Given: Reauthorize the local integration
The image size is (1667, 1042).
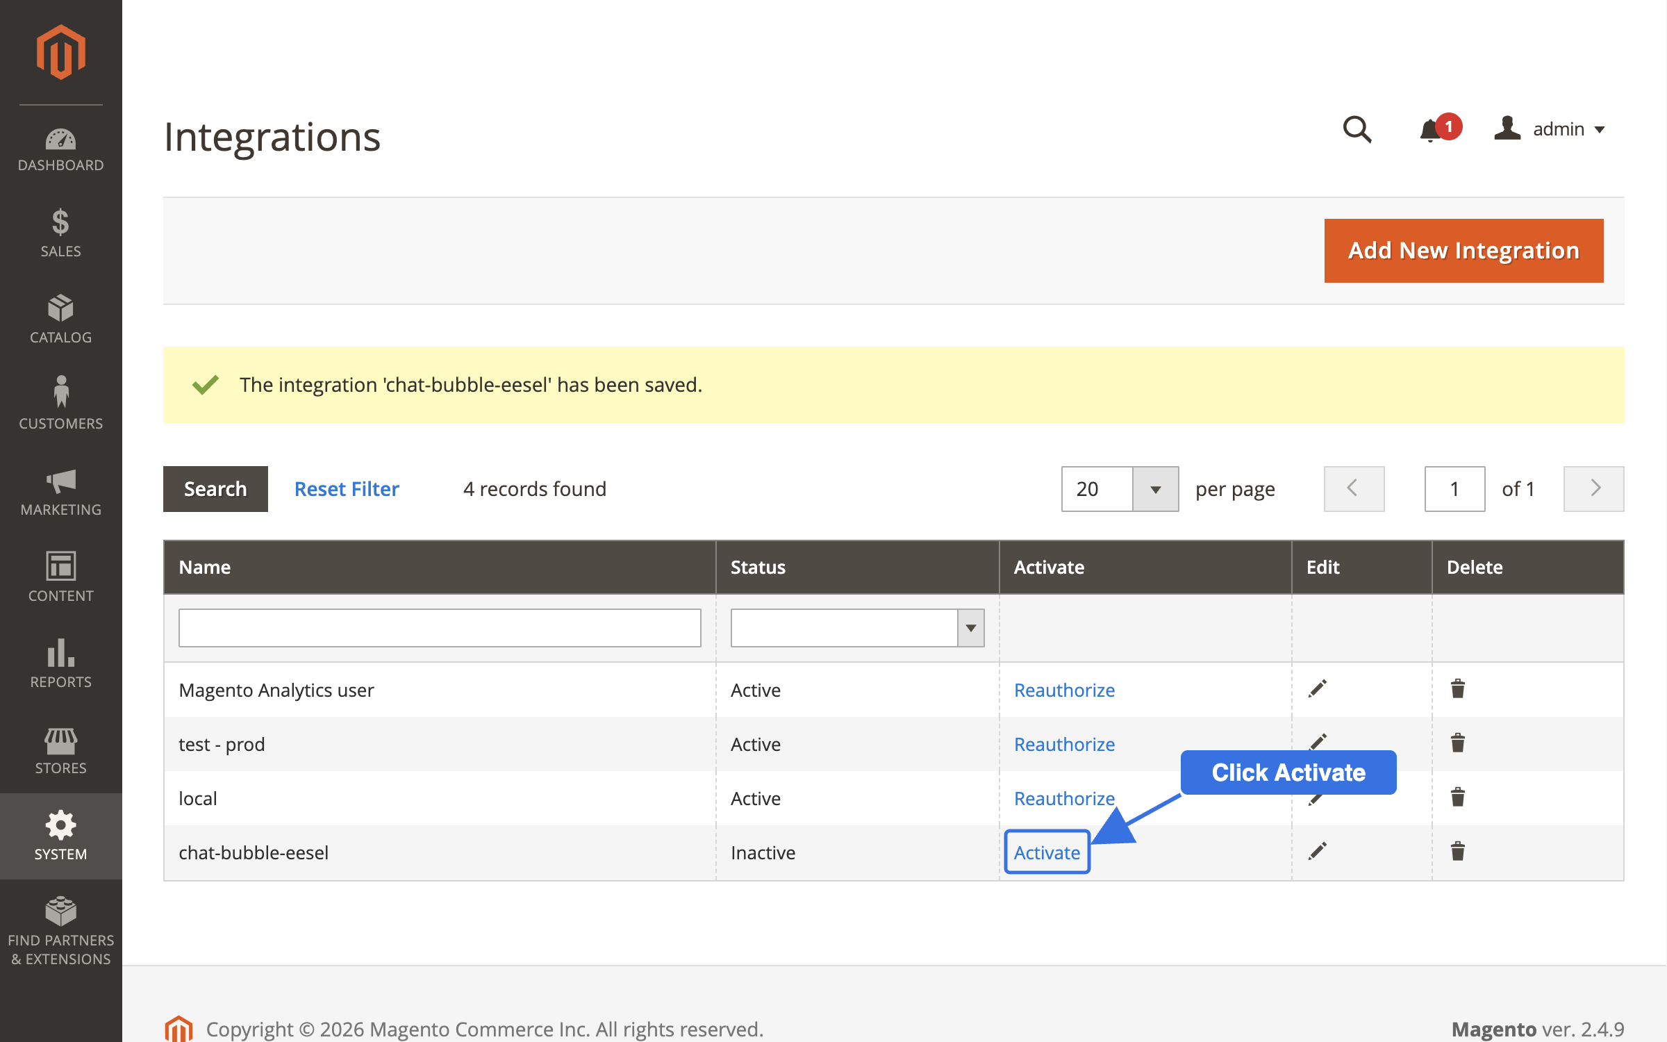Looking at the screenshot, I should point(1064,798).
